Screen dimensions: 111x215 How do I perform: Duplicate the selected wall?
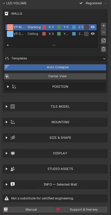104,41
